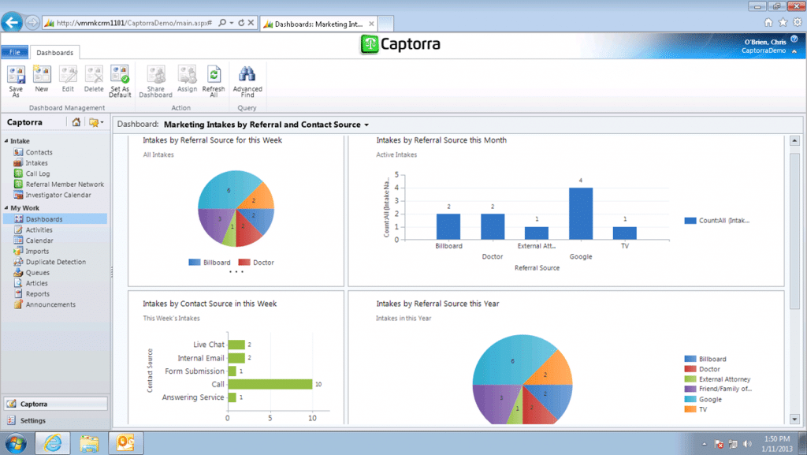Open Queues in the sidebar

click(x=38, y=273)
